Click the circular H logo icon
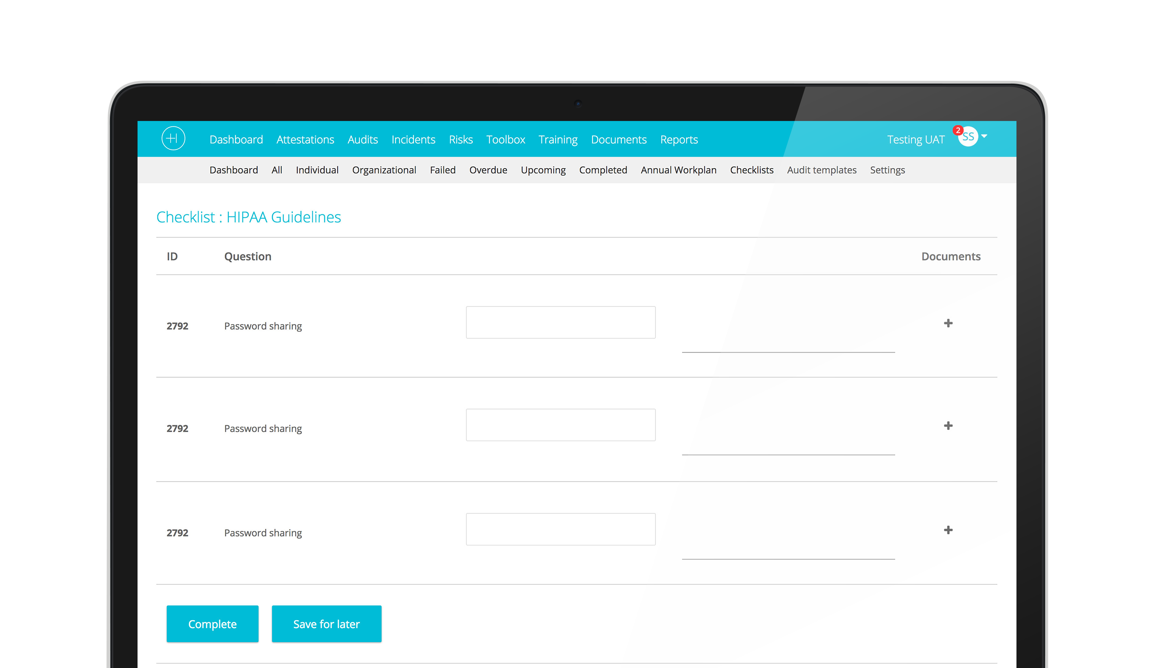The height and width of the screenshot is (668, 1154). tap(173, 138)
